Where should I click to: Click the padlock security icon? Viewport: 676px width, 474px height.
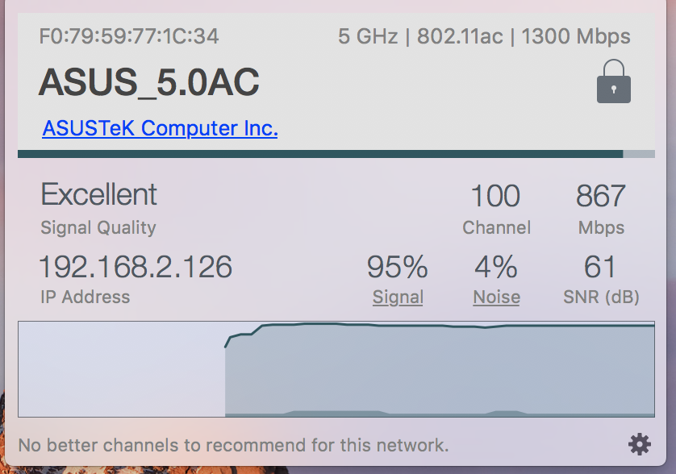pyautogui.click(x=614, y=81)
